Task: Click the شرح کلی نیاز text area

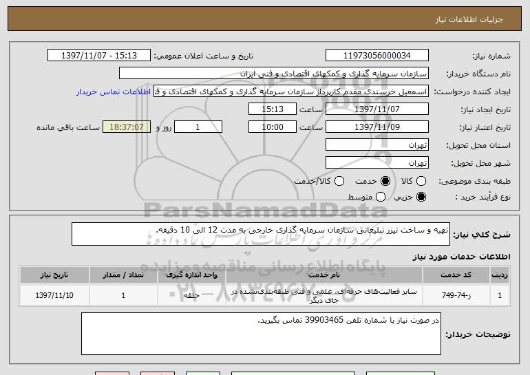Action: [261, 234]
